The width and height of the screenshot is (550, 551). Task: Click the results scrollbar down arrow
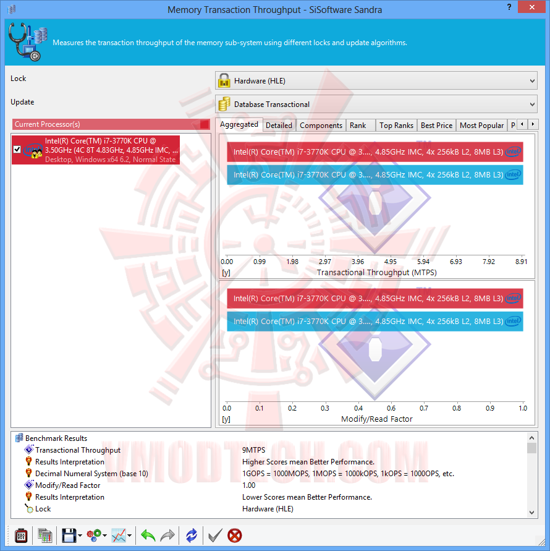tap(531, 513)
